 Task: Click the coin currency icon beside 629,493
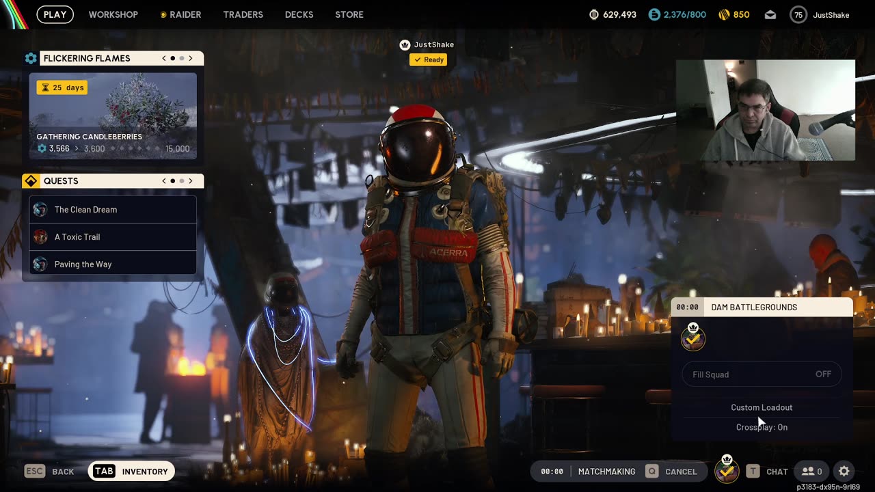[593, 14]
